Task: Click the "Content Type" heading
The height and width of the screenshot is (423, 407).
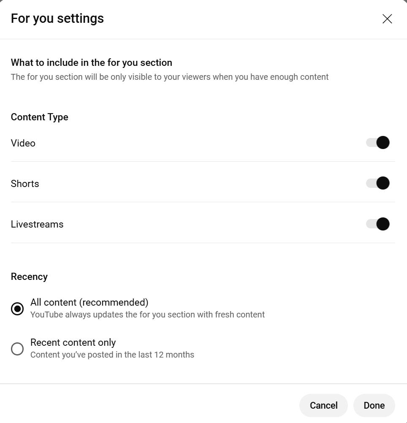Action: point(40,117)
